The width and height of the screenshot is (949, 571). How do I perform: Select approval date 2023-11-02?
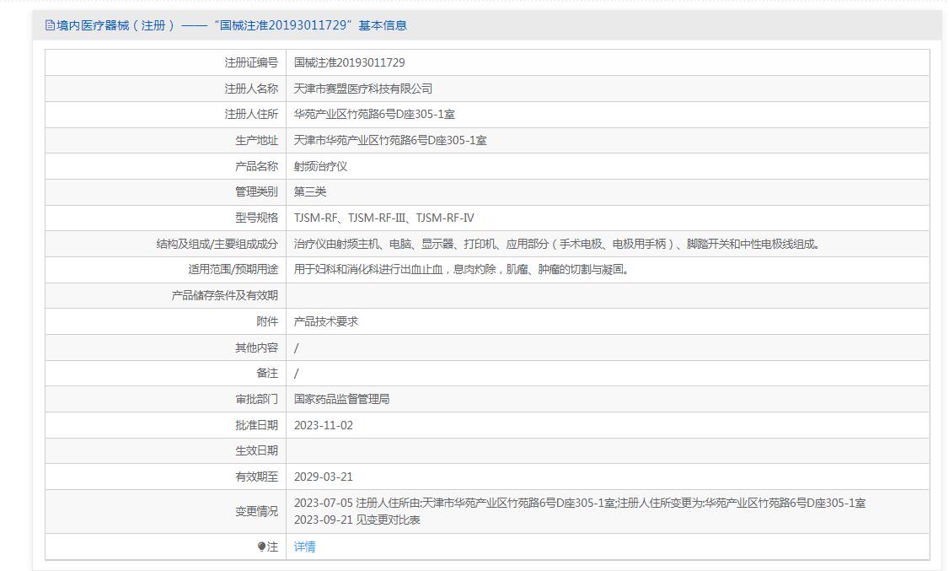click(x=323, y=425)
